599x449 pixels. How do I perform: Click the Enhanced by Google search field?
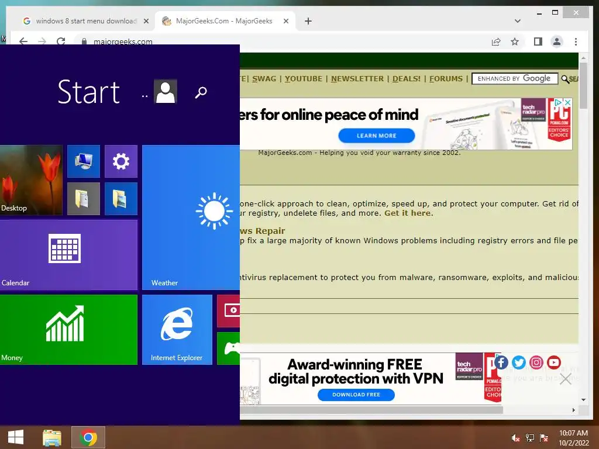click(515, 79)
